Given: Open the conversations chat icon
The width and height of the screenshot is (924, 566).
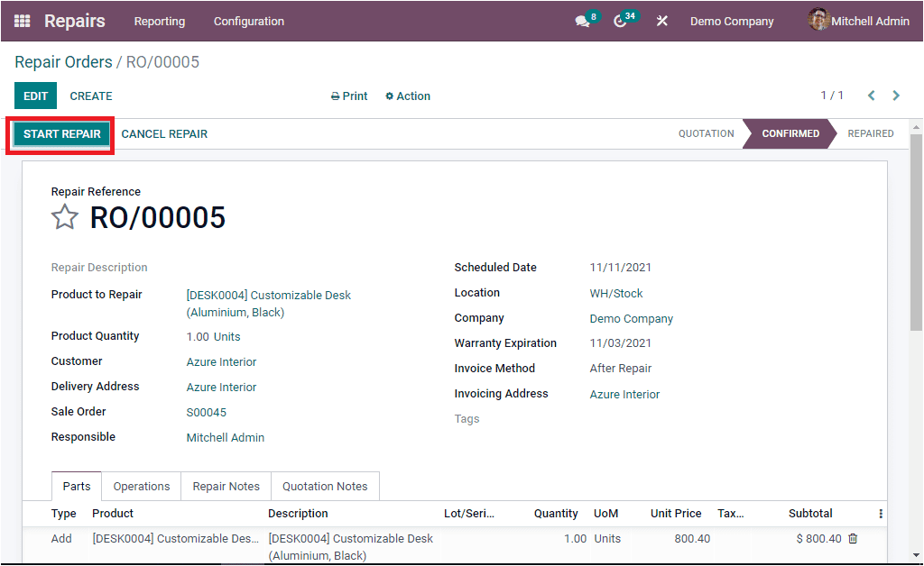Looking at the screenshot, I should (582, 22).
